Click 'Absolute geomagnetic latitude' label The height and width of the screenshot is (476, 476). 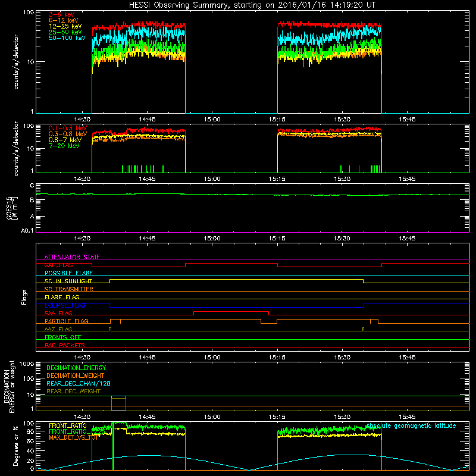tap(411, 426)
